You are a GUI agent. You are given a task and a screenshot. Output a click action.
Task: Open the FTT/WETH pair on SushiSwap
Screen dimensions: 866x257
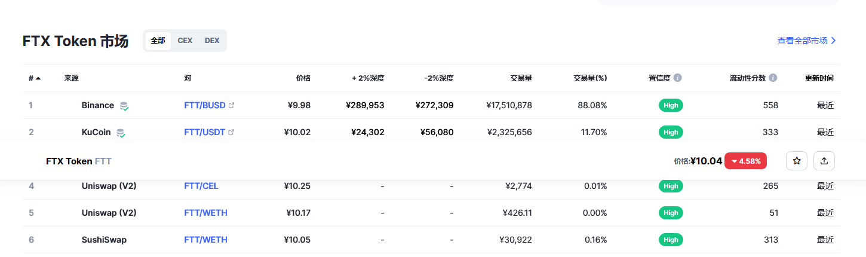point(205,240)
